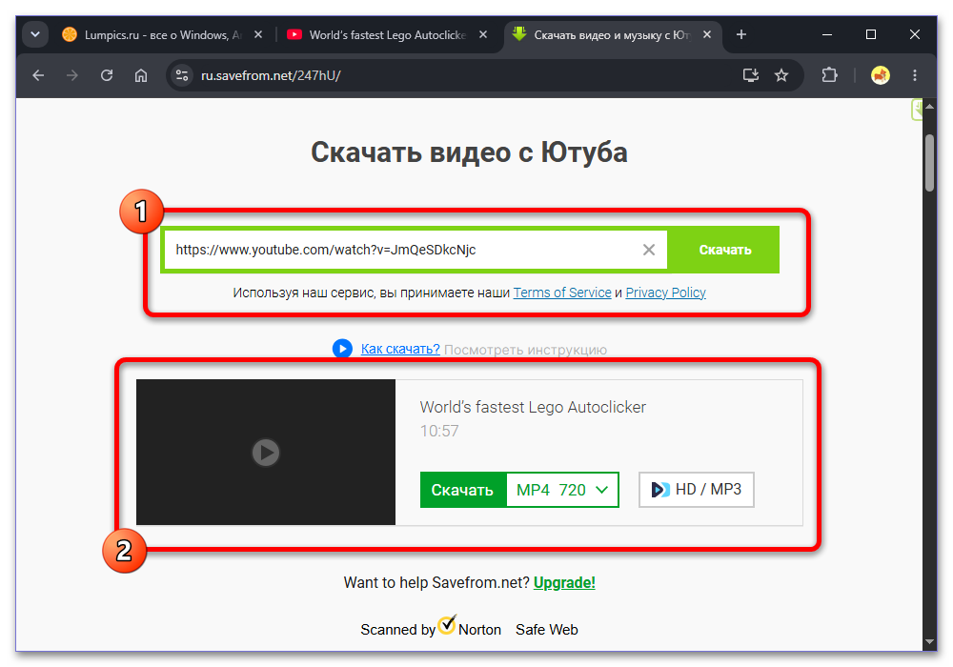Clear the URL field with X
The height and width of the screenshot is (667, 953).
(x=649, y=250)
